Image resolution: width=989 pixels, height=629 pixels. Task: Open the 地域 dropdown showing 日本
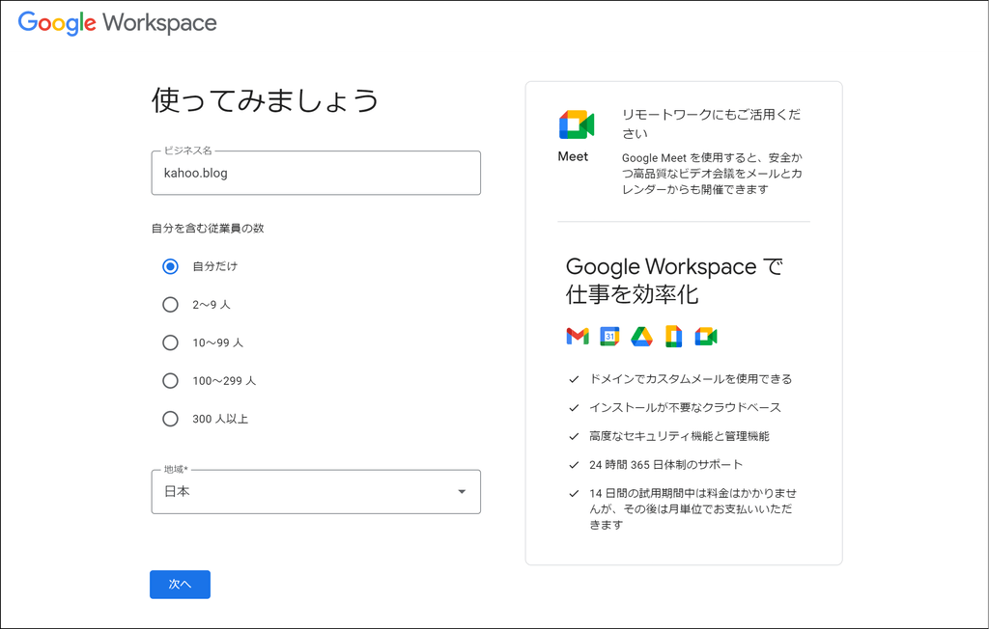click(x=316, y=492)
